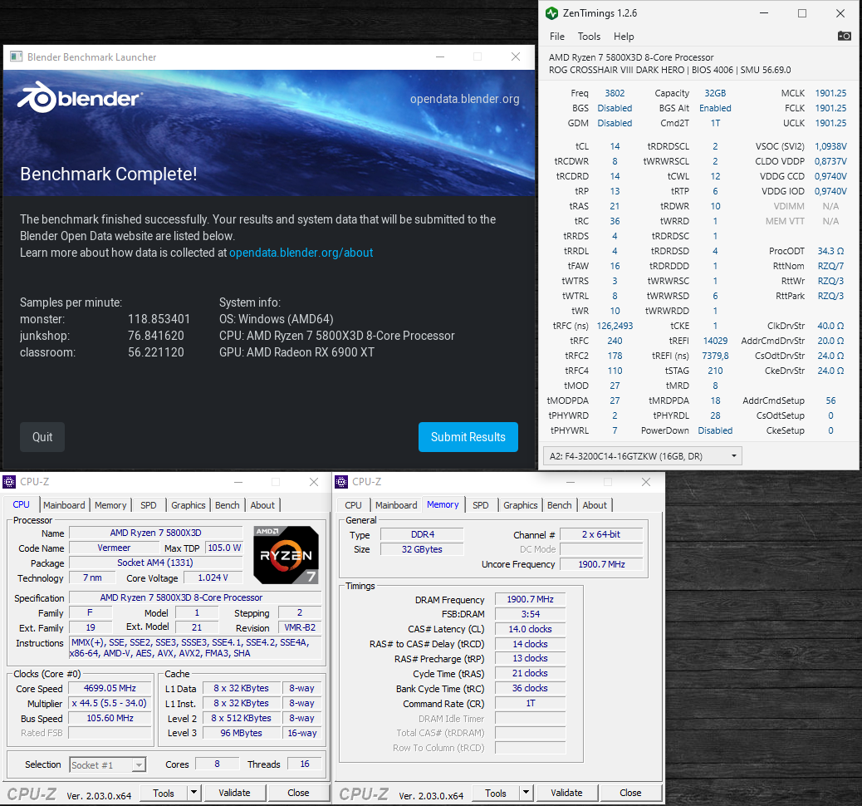Click the Level 3 cache 96 MBytes field
Viewport: 862px width, 806px height.
coord(241,733)
